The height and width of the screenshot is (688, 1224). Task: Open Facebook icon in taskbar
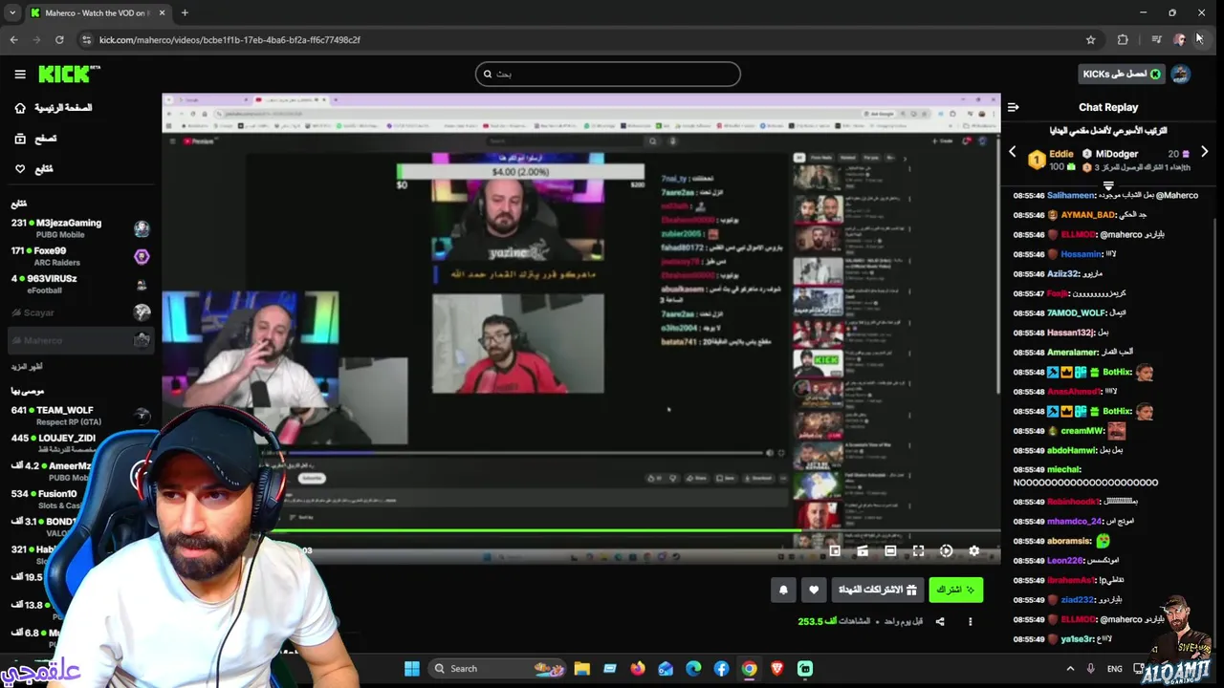(x=721, y=668)
